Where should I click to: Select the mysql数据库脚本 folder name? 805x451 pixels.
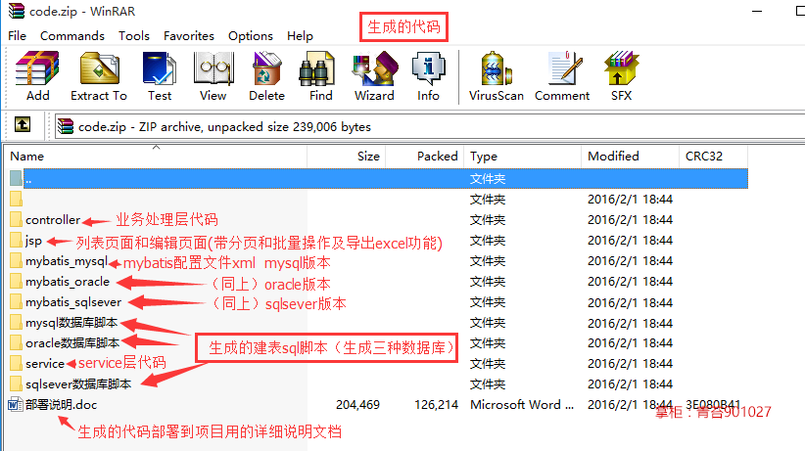[x=71, y=322]
